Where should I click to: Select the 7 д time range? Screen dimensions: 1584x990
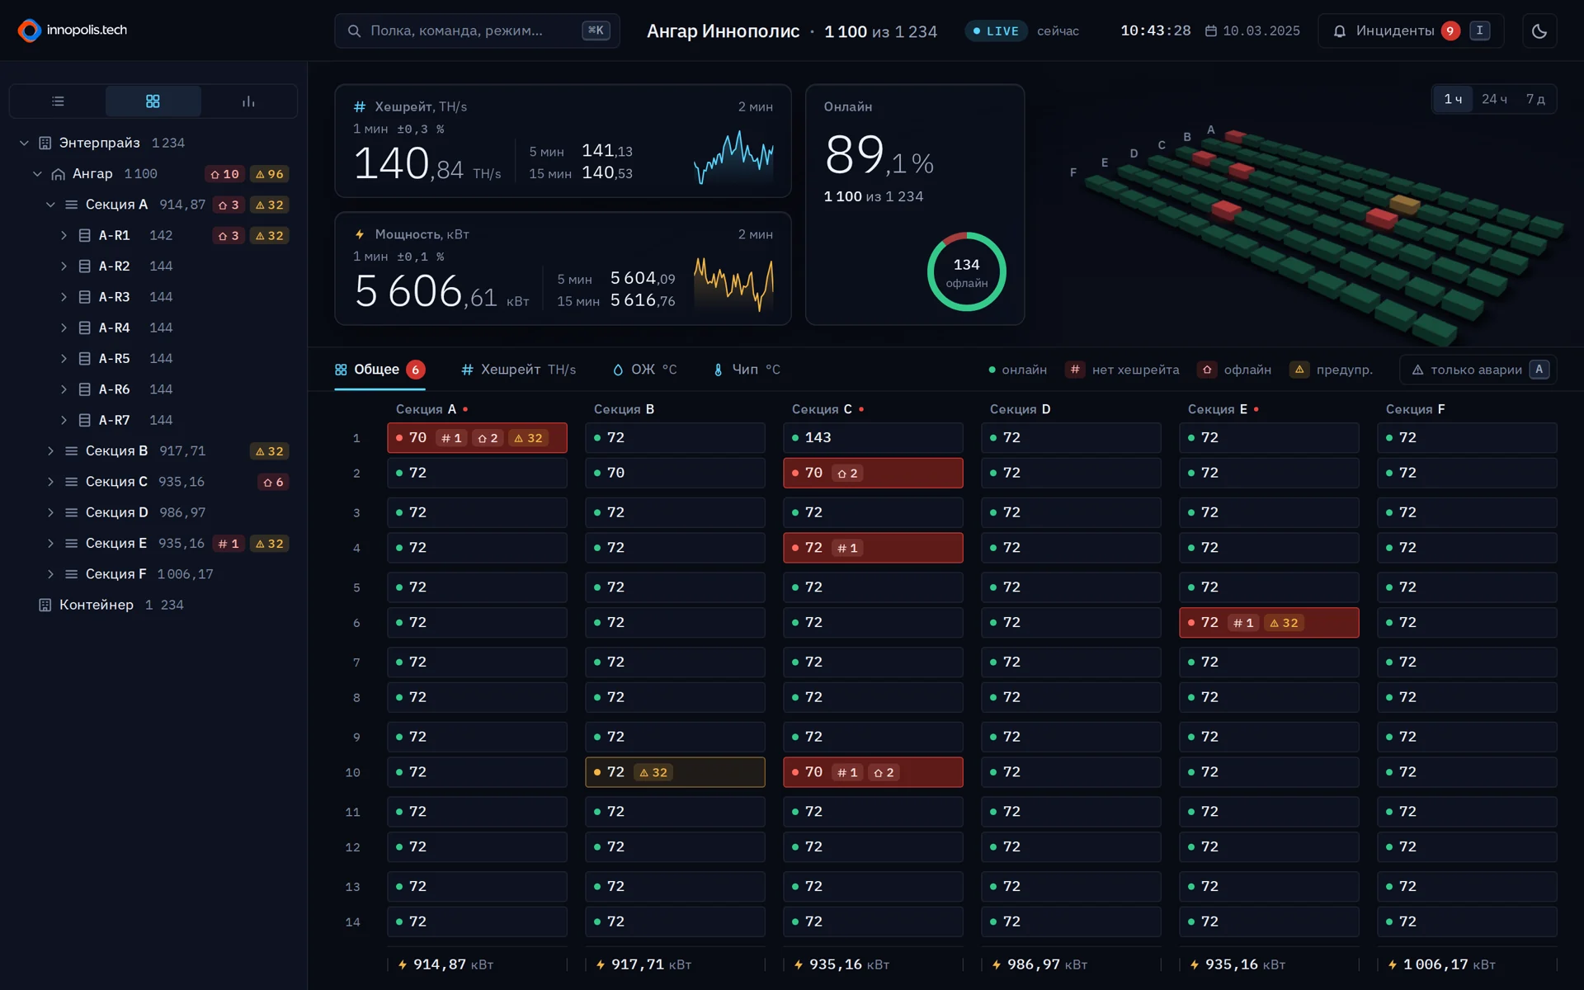pos(1535,99)
